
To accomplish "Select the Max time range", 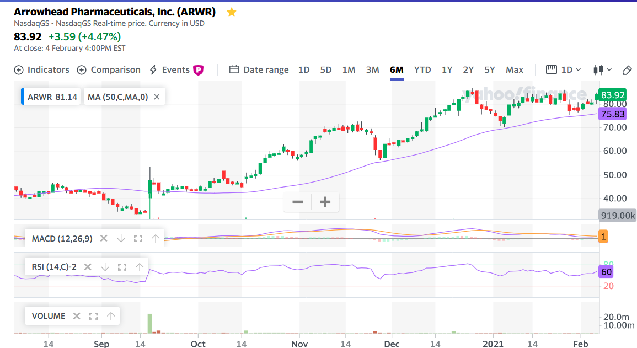I will (515, 70).
